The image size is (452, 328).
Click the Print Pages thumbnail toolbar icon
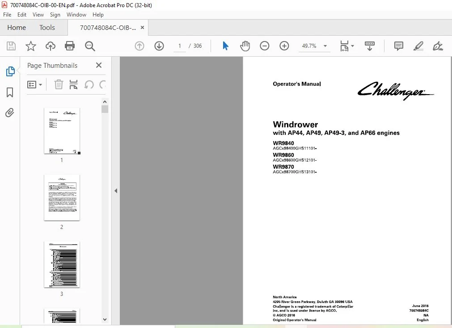pyautogui.click(x=73, y=85)
